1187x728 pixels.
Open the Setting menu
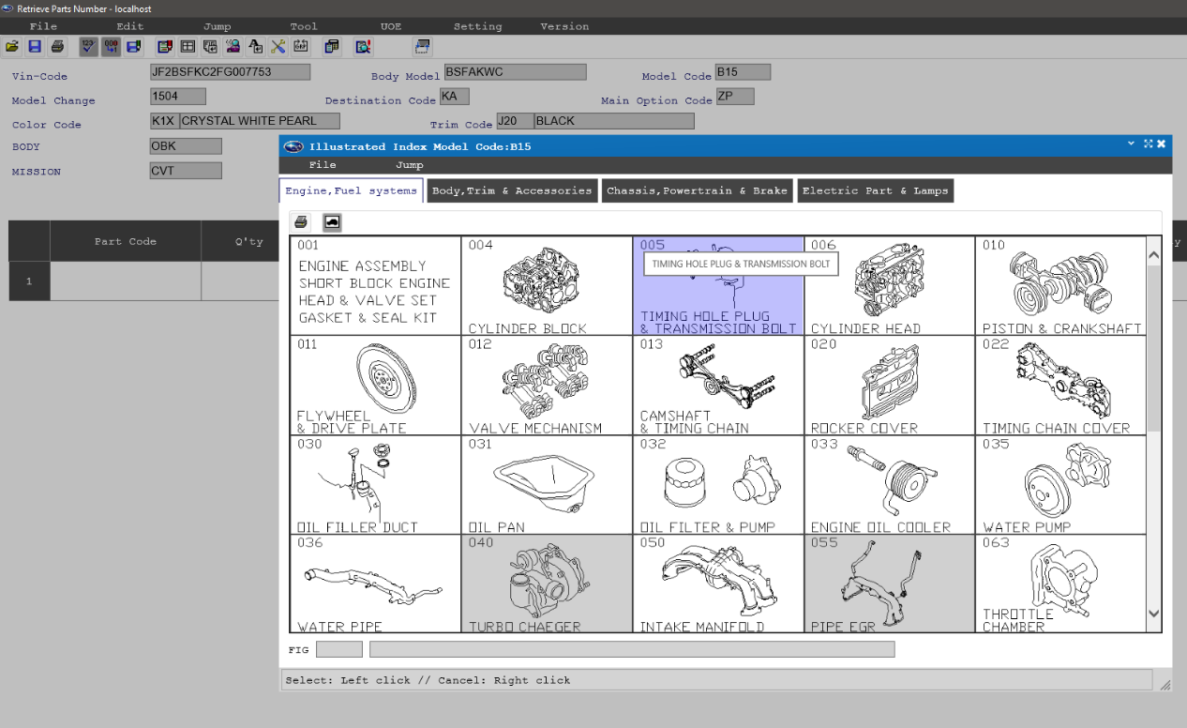477,26
